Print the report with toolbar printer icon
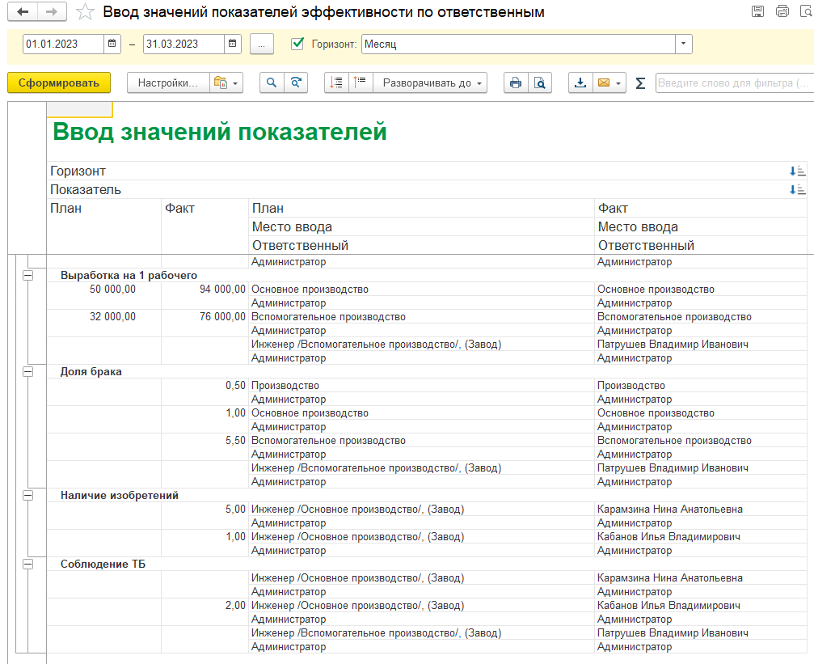 click(x=516, y=83)
